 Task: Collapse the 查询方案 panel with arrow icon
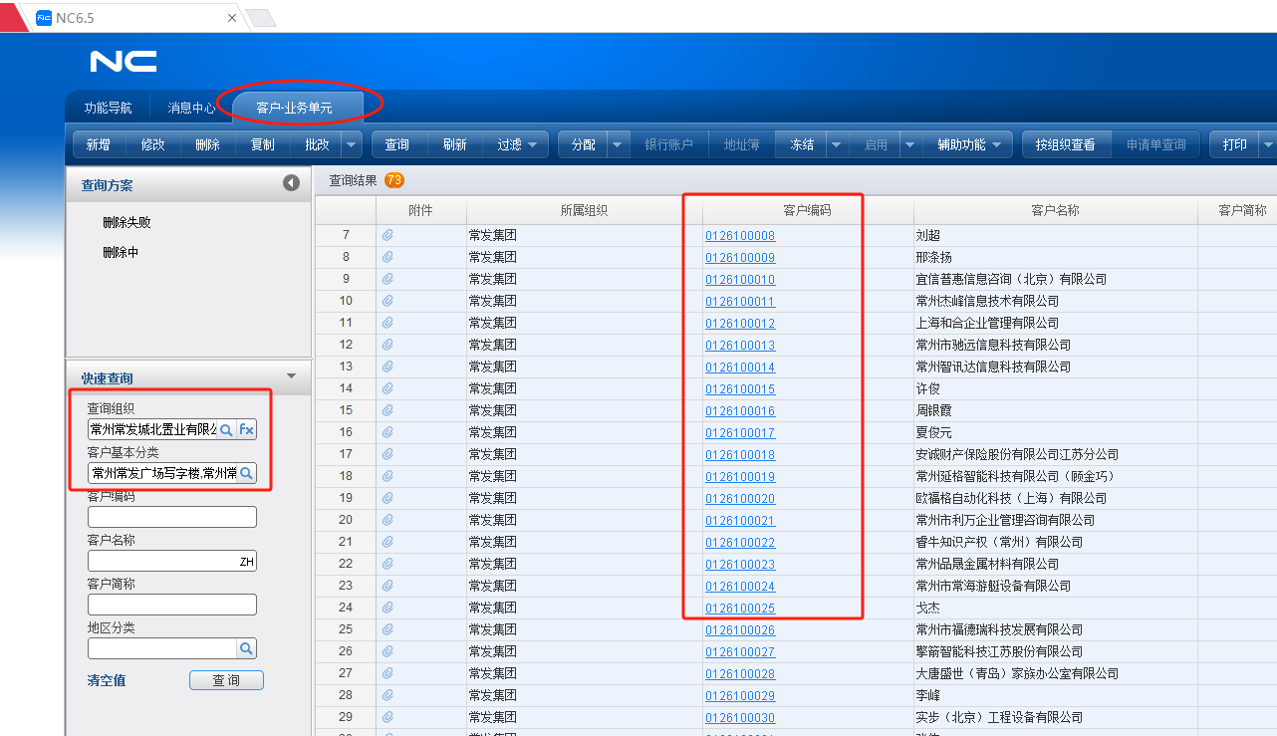tap(291, 183)
